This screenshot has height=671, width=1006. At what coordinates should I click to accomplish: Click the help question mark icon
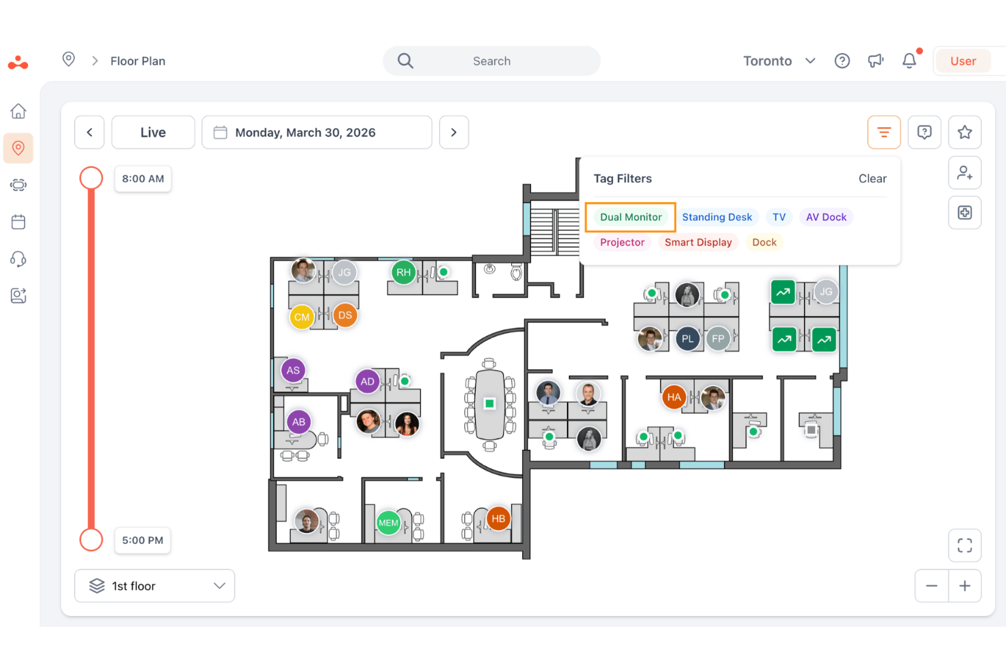(x=842, y=61)
